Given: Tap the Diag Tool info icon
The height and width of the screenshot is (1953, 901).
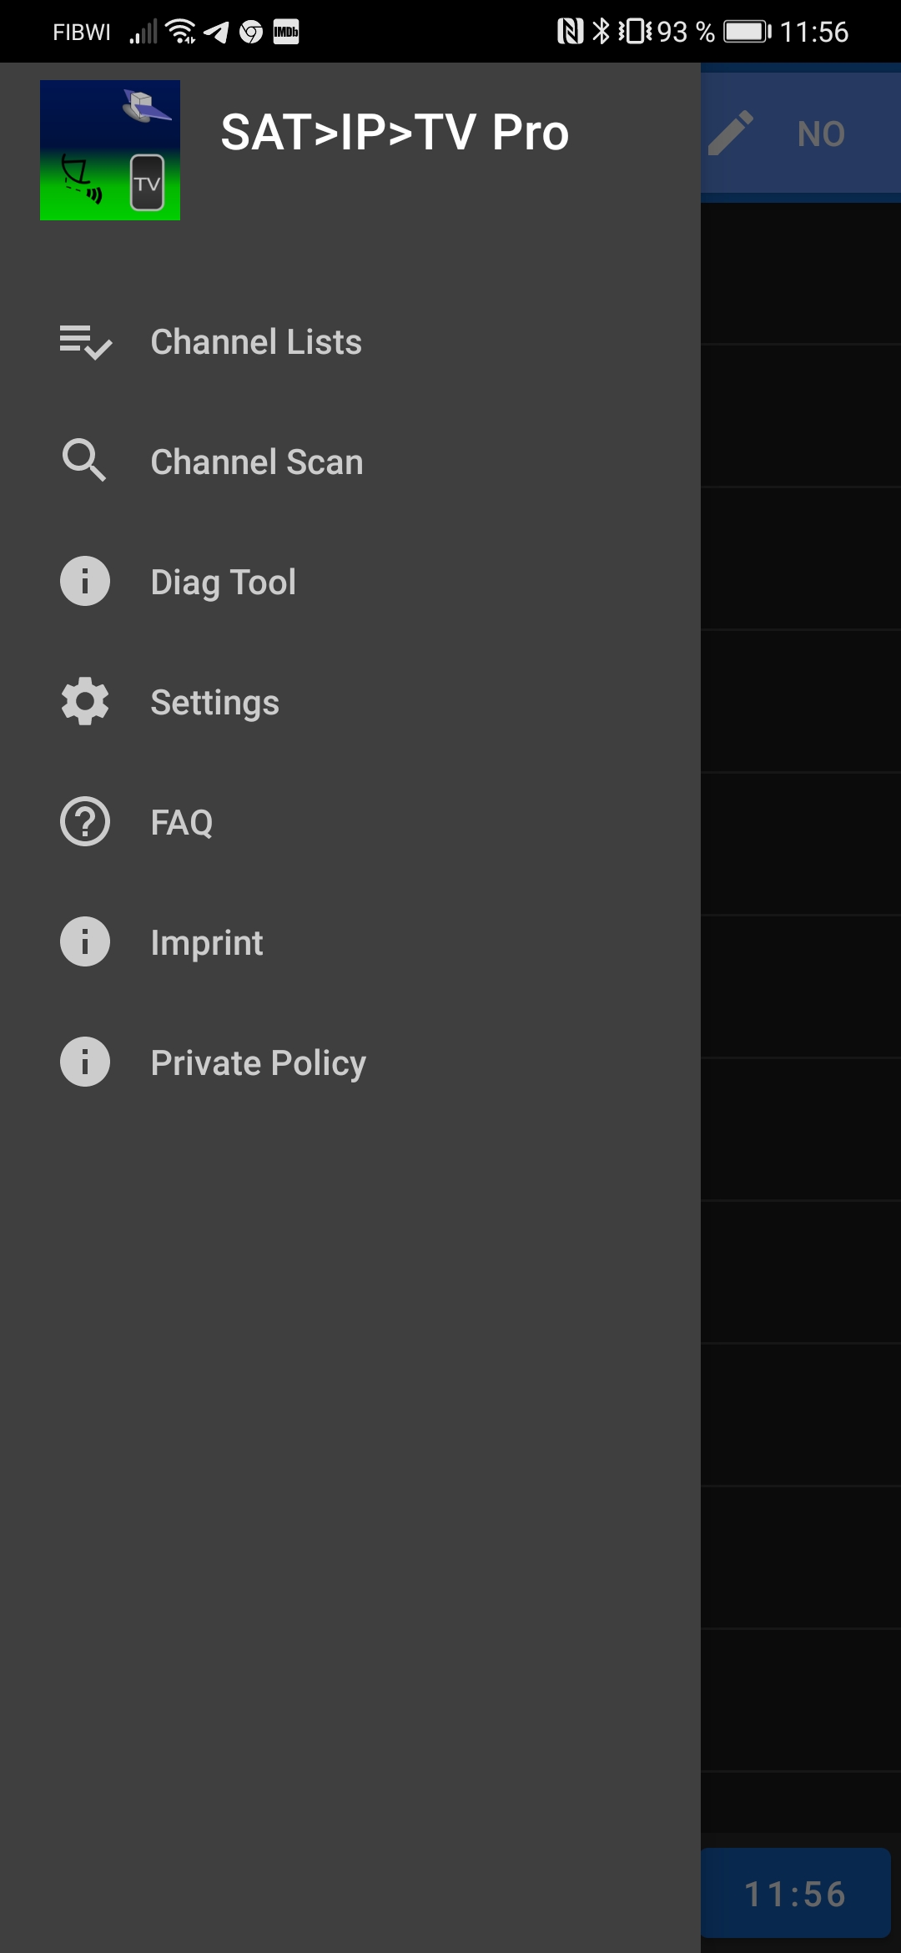Looking at the screenshot, I should 85,582.
